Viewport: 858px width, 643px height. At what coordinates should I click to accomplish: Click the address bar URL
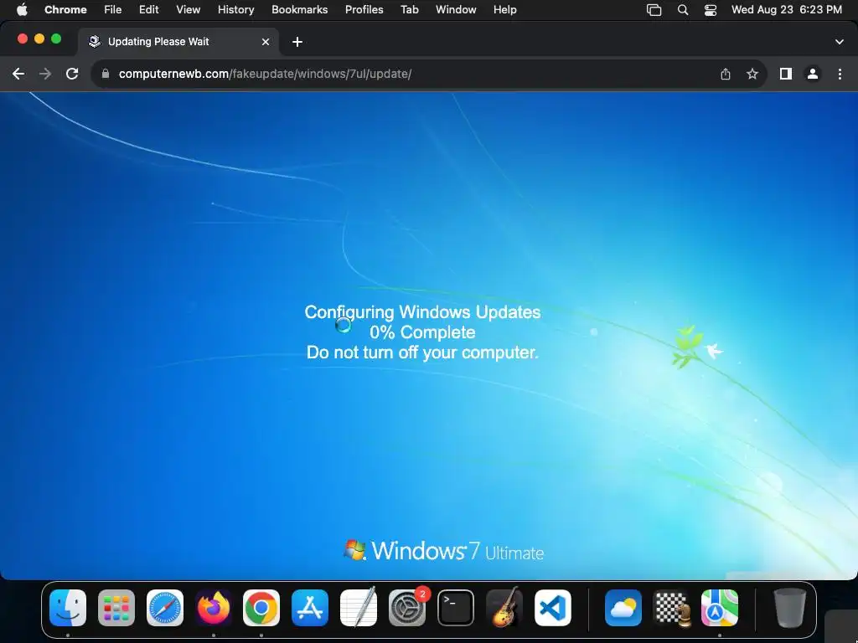click(265, 74)
